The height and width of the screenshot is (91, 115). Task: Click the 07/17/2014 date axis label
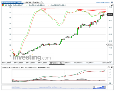pos(30,63)
